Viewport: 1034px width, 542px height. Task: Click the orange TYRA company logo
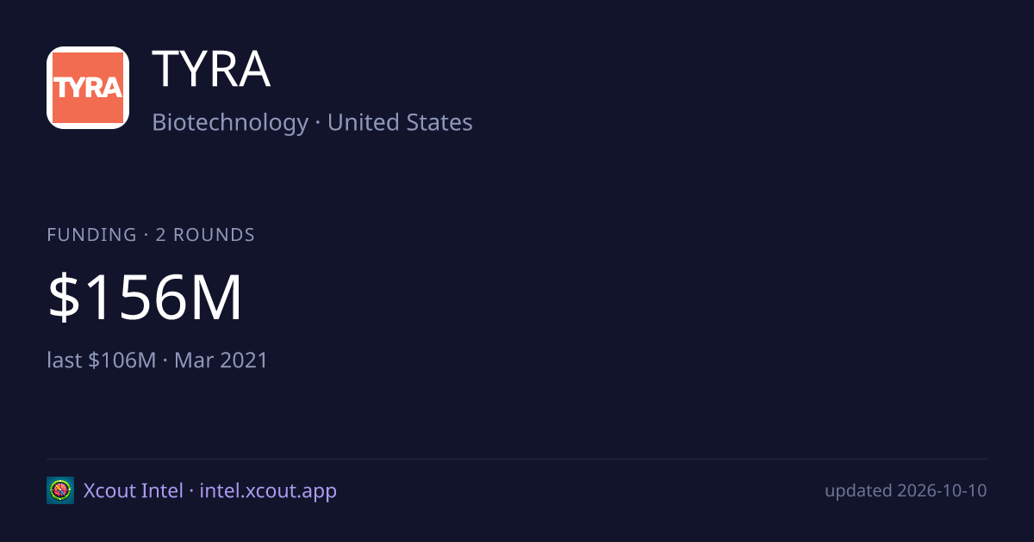[x=88, y=88]
